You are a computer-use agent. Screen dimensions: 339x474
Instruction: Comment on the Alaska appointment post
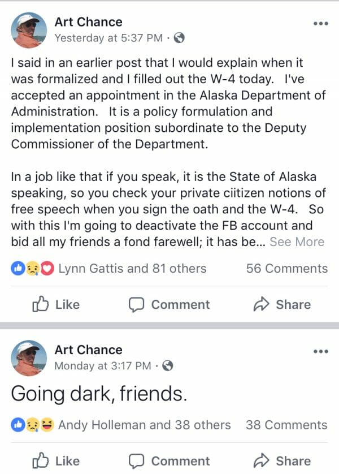tap(169, 304)
